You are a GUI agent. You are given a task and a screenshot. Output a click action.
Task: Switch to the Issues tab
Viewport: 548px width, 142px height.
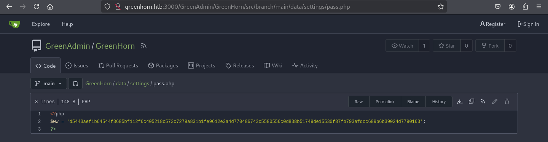pyautogui.click(x=77, y=65)
